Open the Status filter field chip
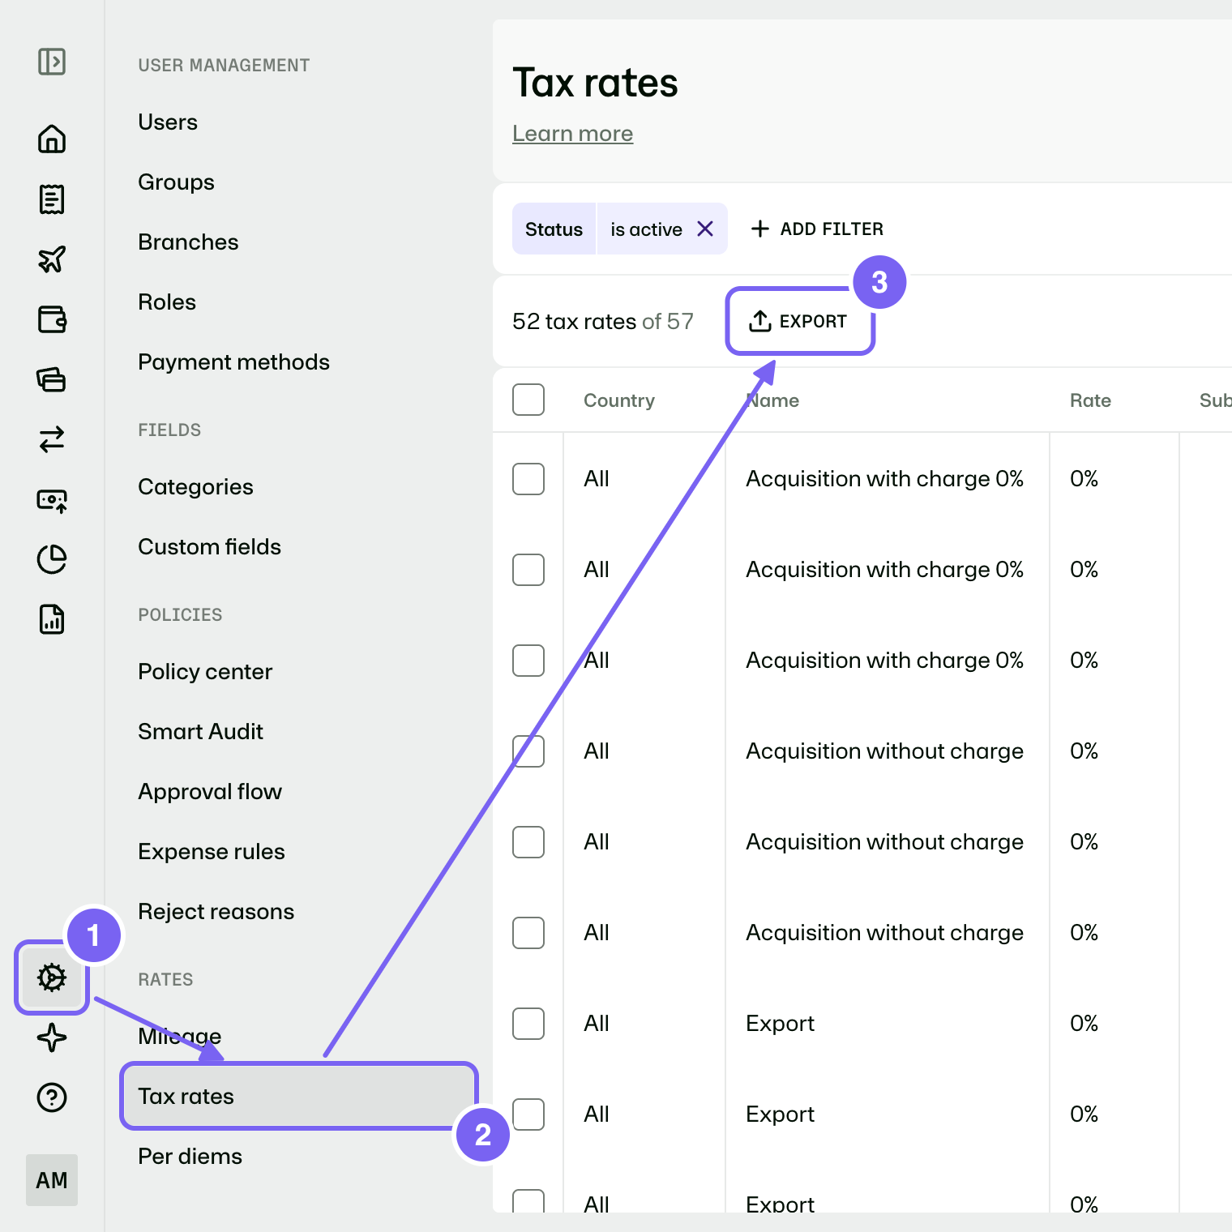Image resolution: width=1232 pixels, height=1232 pixels. (x=554, y=229)
